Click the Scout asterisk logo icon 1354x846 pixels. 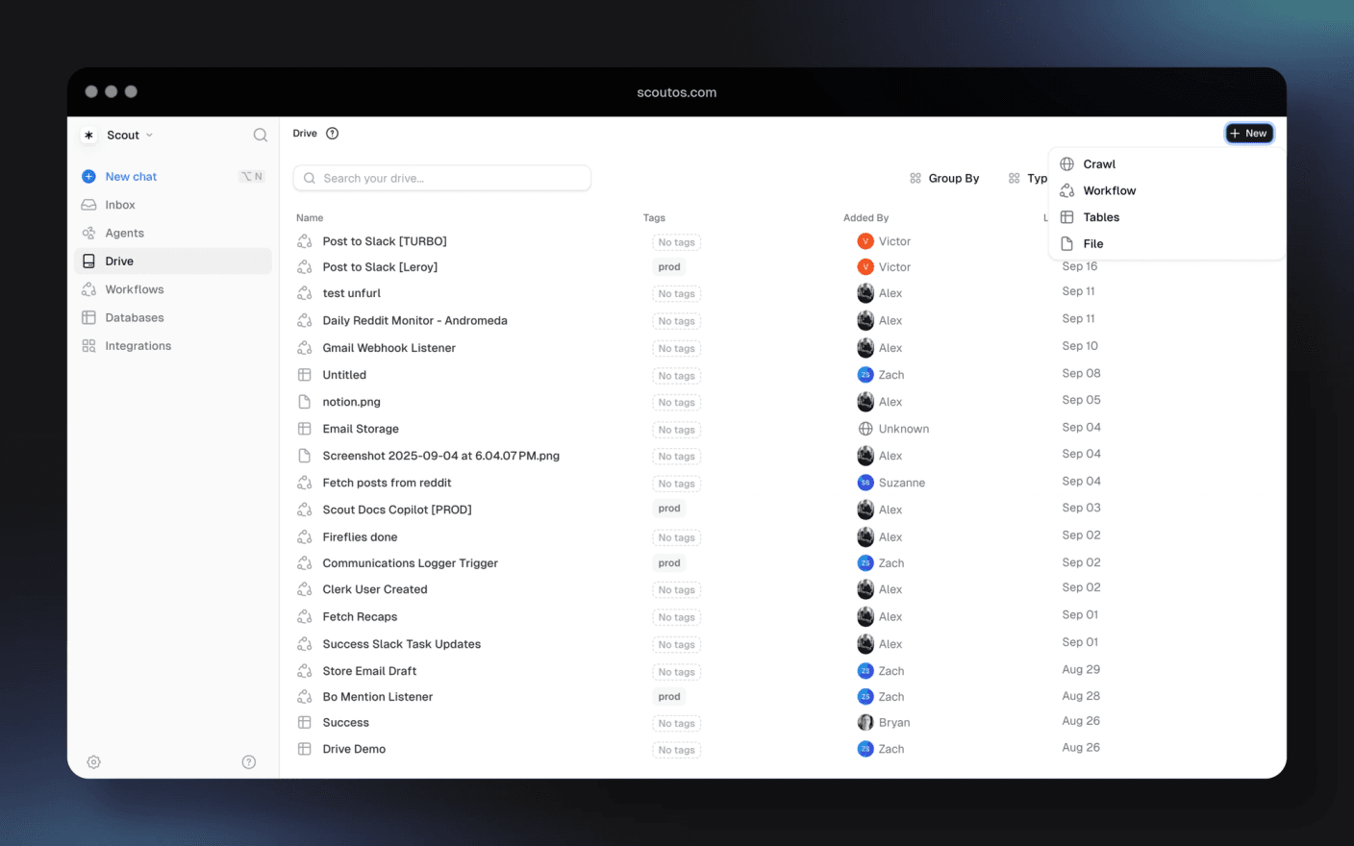(x=88, y=136)
